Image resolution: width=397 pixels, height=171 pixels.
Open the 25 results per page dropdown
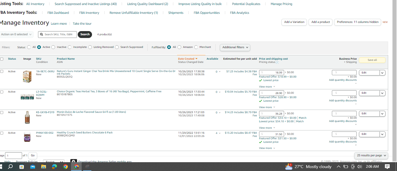371,155
